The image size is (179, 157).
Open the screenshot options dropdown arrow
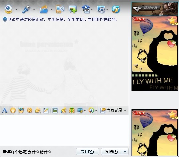point(85,110)
